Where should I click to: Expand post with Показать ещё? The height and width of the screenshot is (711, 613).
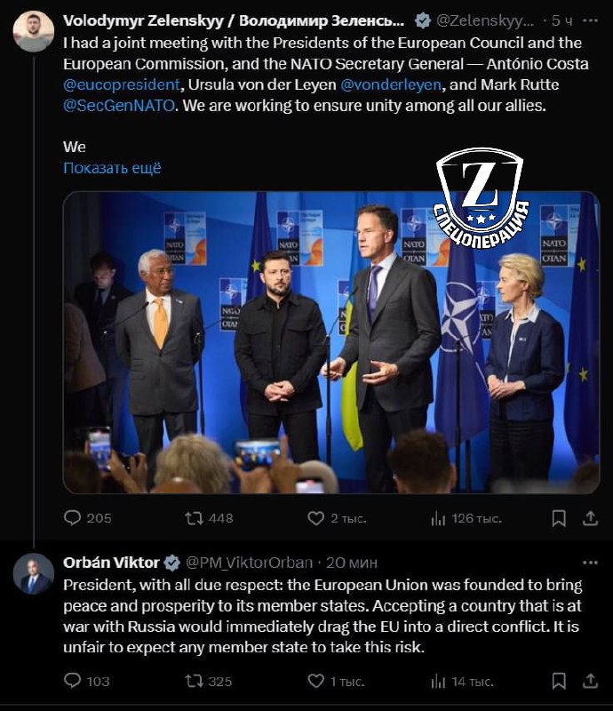(112, 168)
